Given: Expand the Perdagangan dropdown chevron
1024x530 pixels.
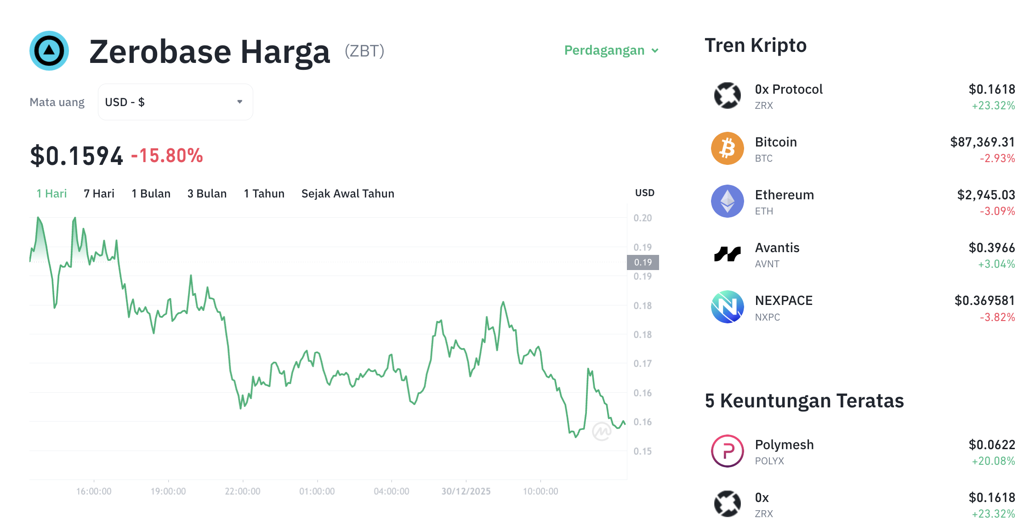Looking at the screenshot, I should click(x=655, y=51).
